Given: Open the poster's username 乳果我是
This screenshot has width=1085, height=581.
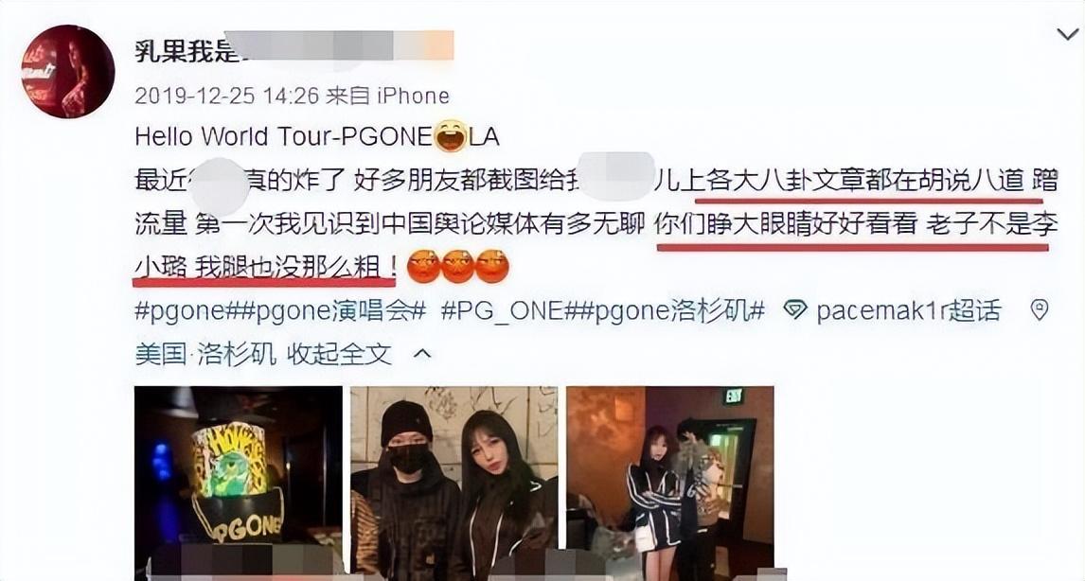Looking at the screenshot, I should pos(184,48).
